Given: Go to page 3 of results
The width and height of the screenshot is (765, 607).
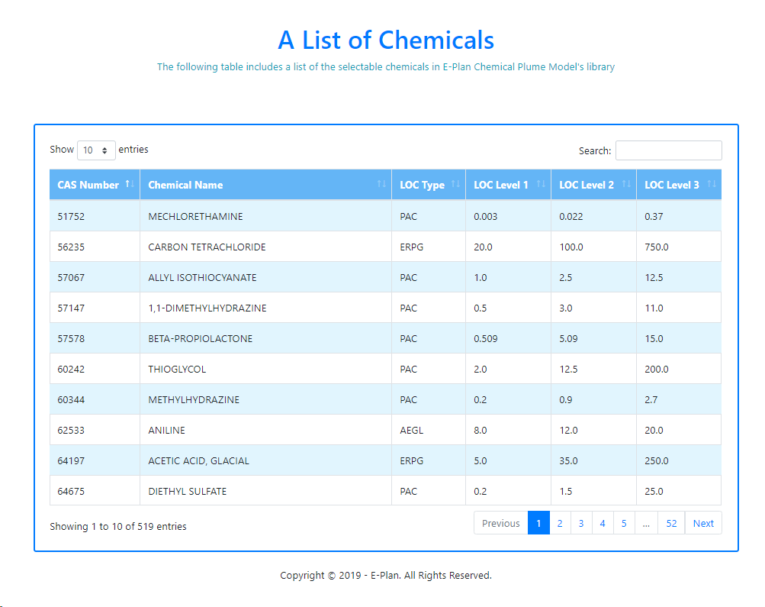Looking at the screenshot, I should click(x=581, y=523).
